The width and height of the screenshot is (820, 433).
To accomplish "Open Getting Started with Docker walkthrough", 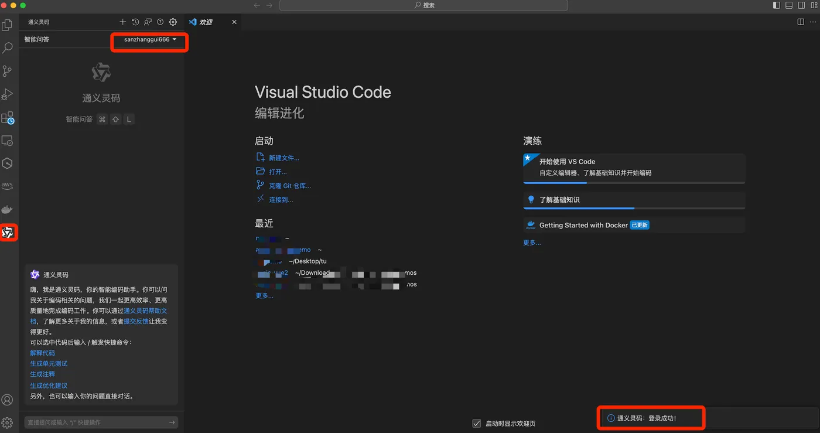I will [x=634, y=225].
